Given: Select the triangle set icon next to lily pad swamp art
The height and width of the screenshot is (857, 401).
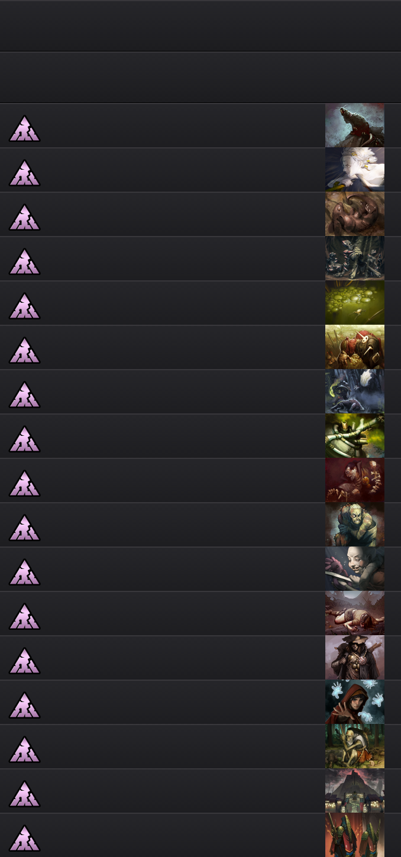Looking at the screenshot, I should (x=24, y=306).
